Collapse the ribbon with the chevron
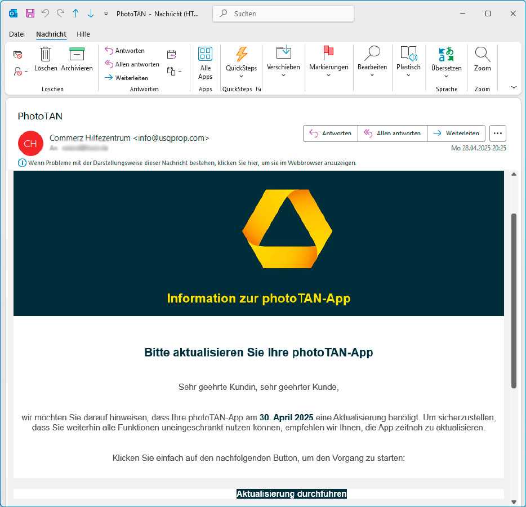This screenshot has width=526, height=507. coord(514,87)
